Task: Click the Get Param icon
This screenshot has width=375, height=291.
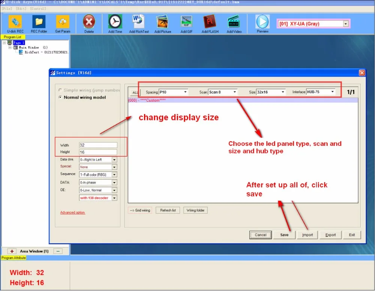Action: 63,21
